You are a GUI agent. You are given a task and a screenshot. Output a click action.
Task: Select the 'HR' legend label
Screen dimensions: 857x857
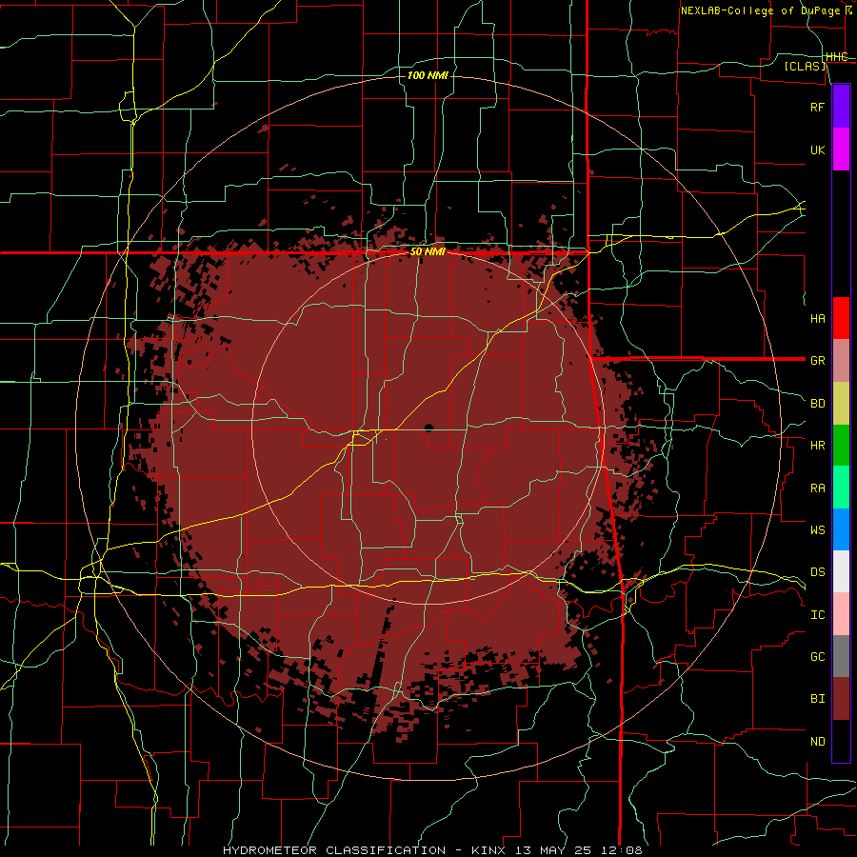coord(817,446)
